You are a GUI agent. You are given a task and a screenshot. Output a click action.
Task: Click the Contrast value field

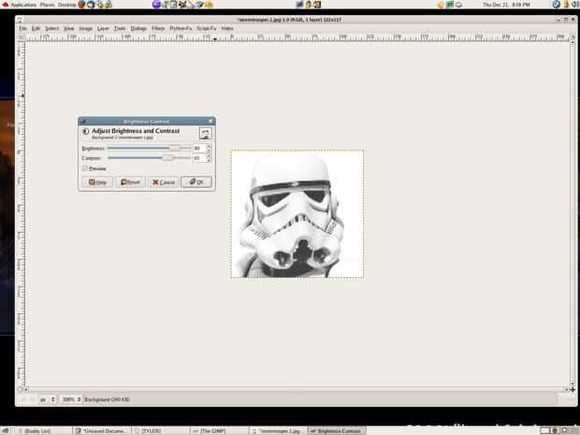199,158
